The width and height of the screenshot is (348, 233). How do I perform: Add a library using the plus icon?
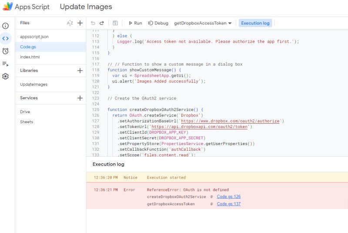pos(80,71)
